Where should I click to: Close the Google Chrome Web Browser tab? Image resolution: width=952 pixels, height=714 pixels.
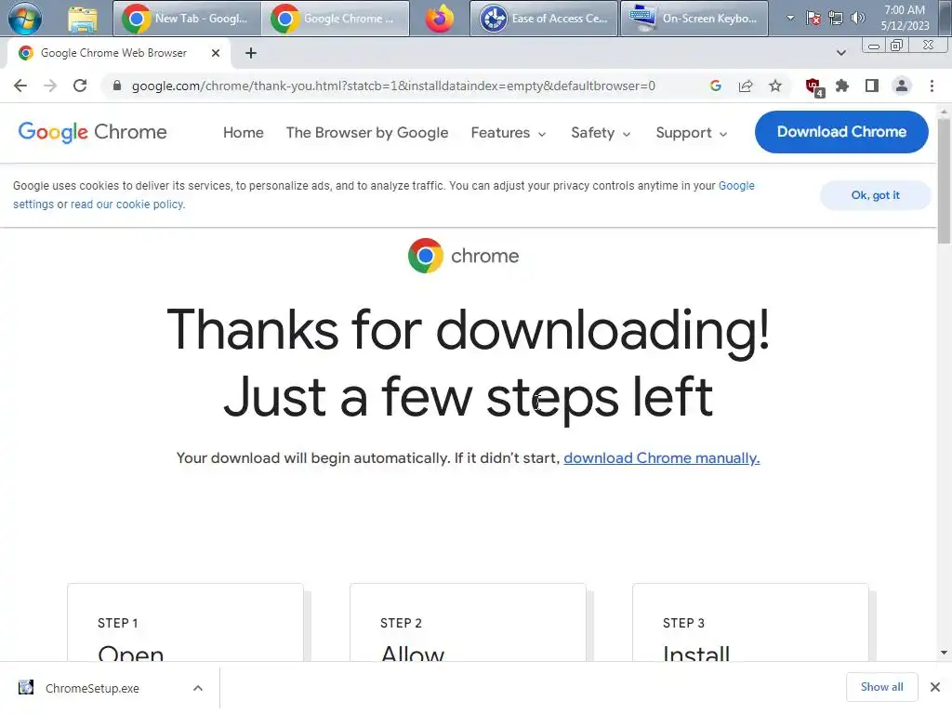tap(216, 53)
